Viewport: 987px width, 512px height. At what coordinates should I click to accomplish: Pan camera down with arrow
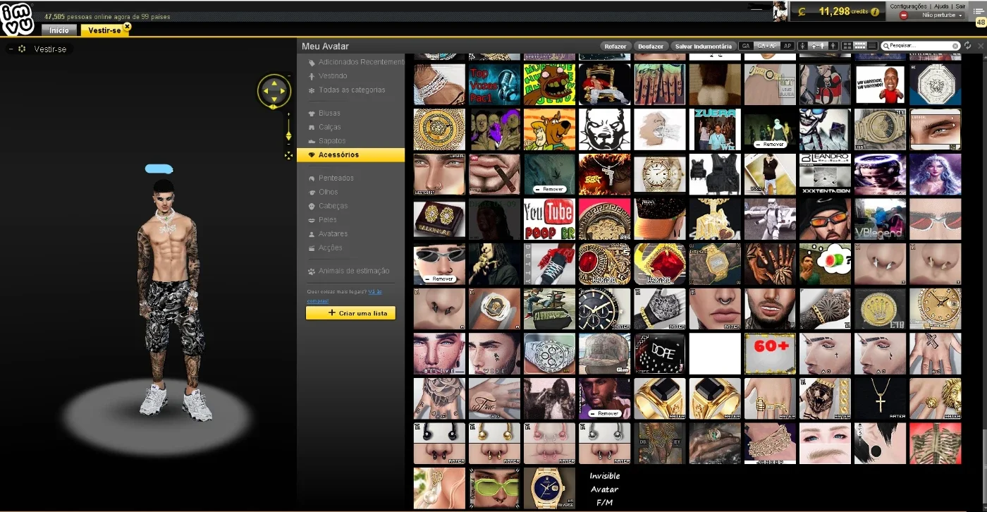[274, 100]
